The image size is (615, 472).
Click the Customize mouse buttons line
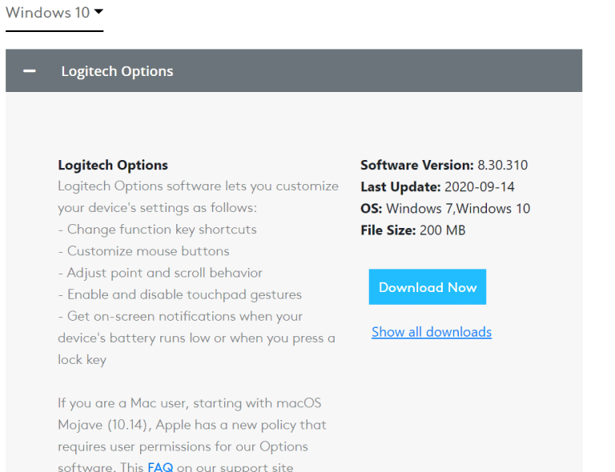143,251
